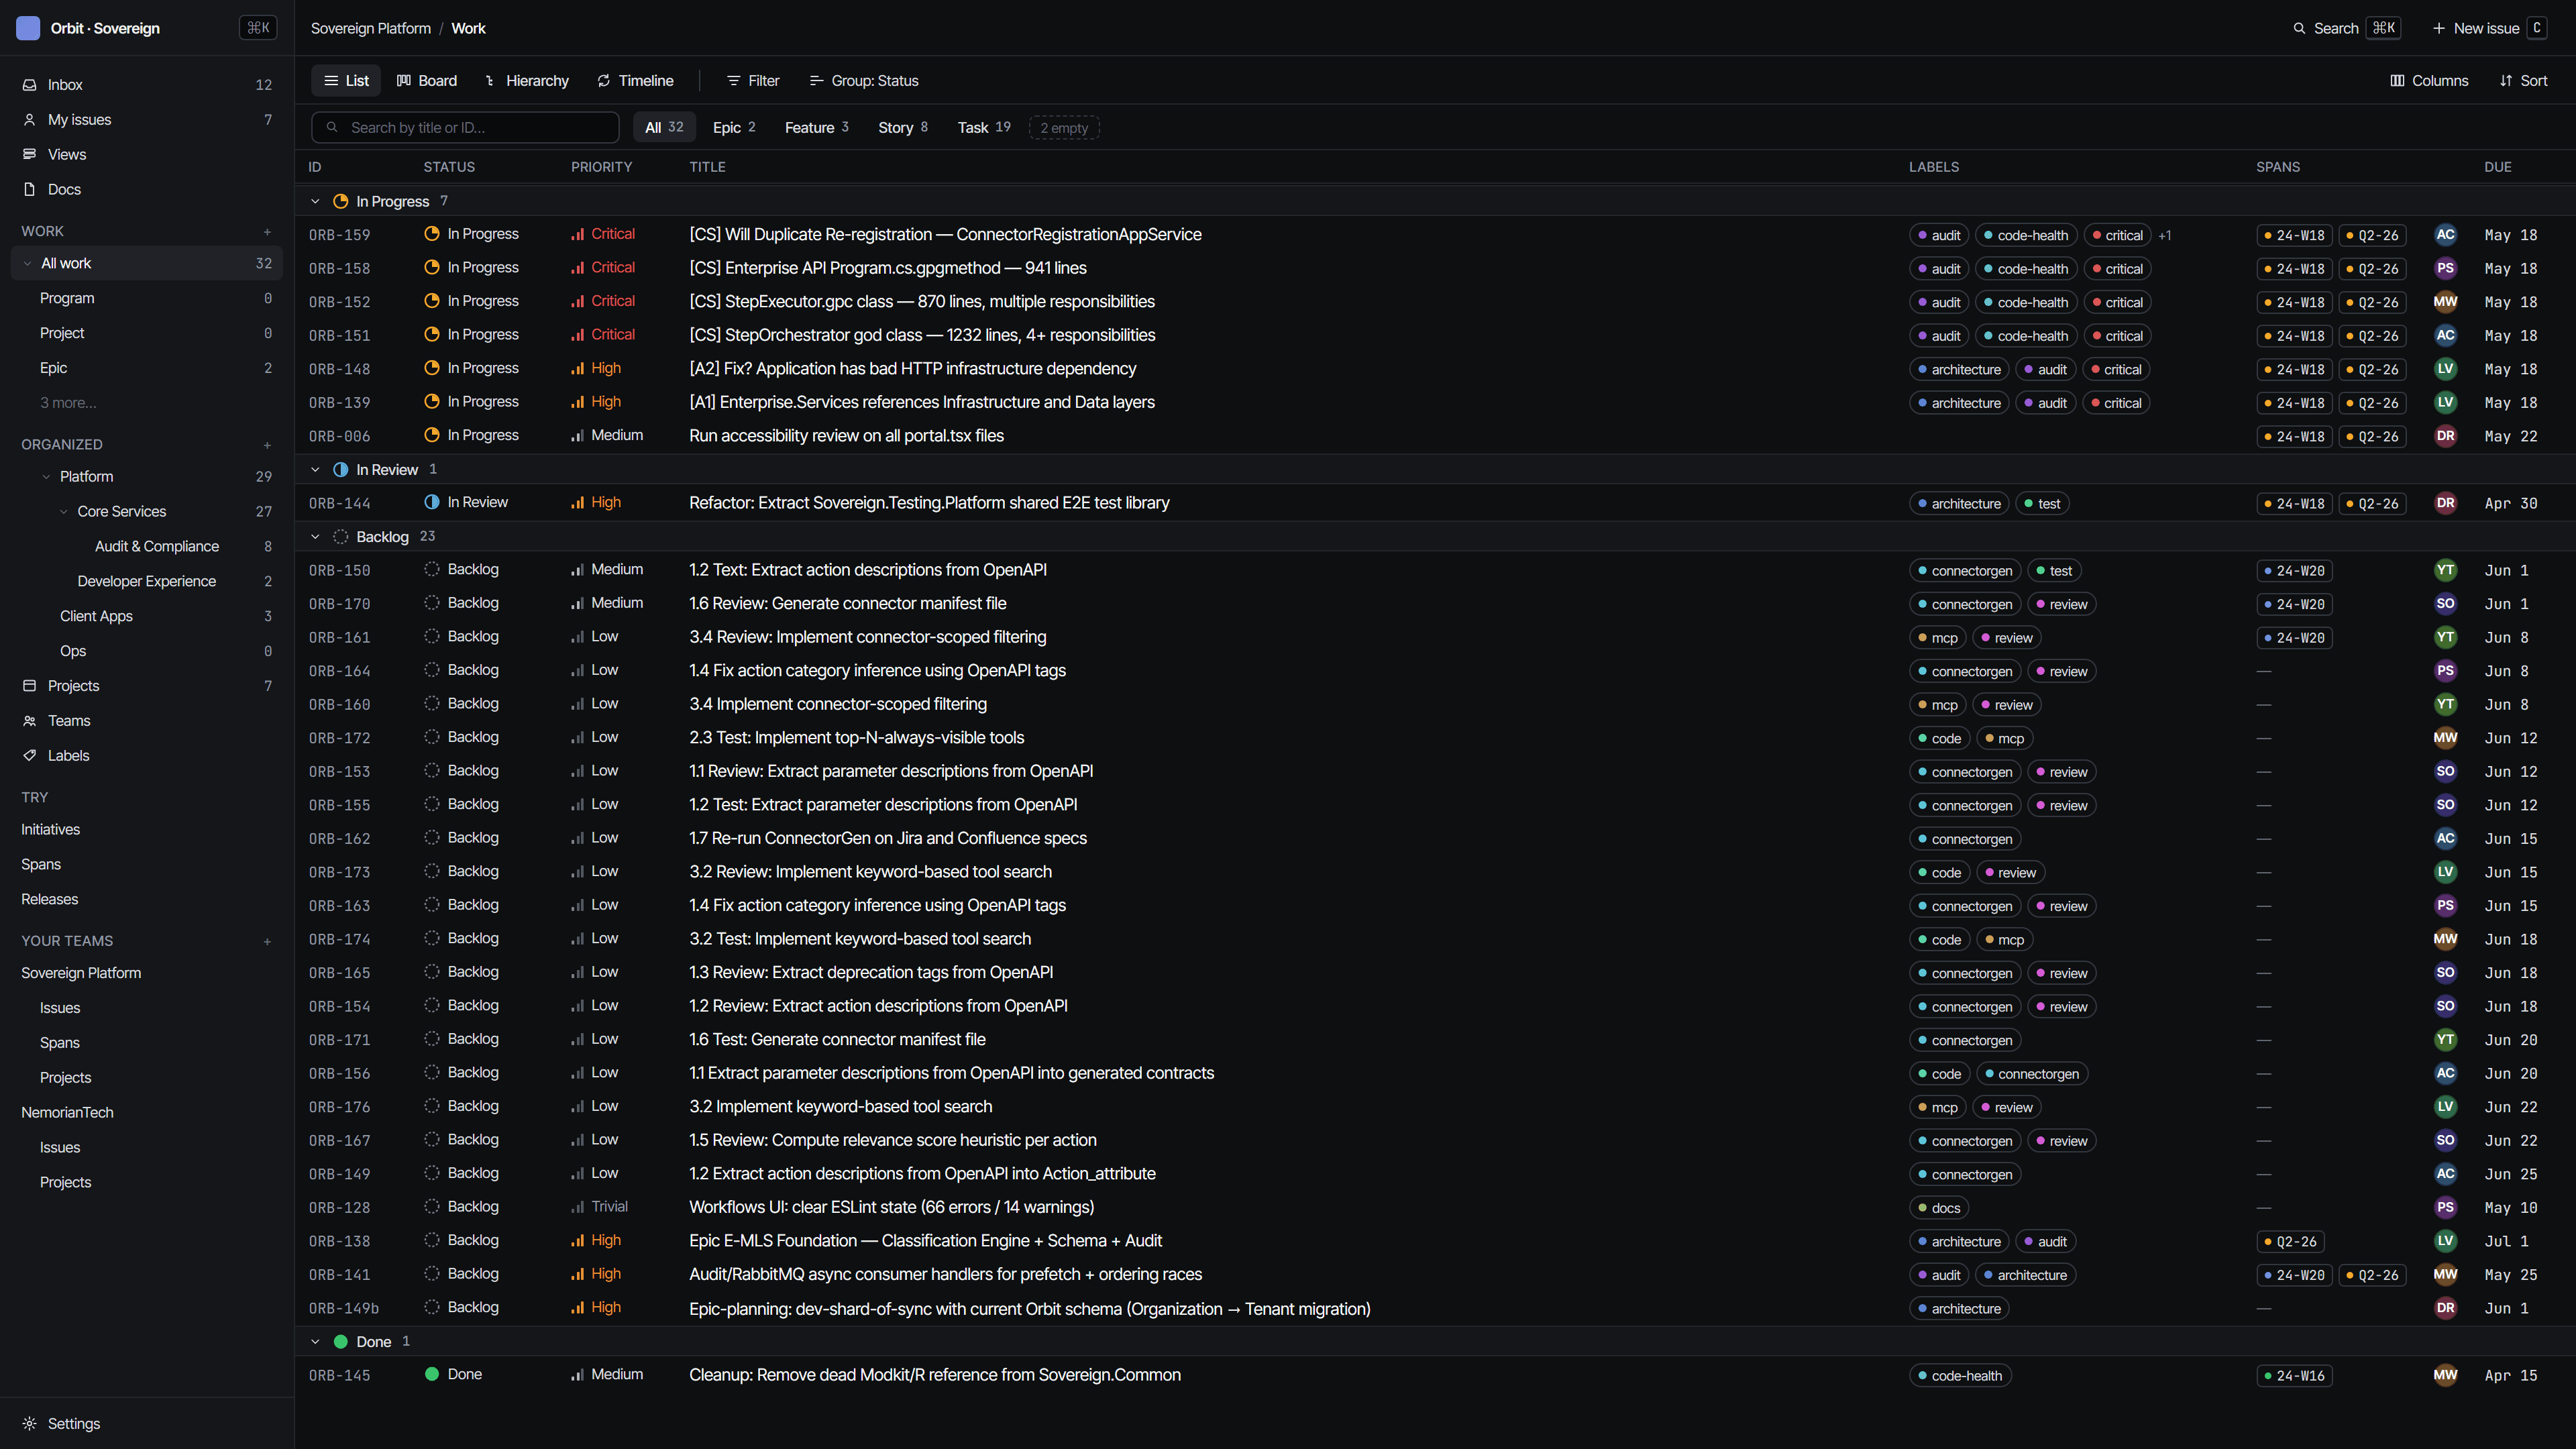
Task: Open the Group: Status dropdown
Action: 864,81
